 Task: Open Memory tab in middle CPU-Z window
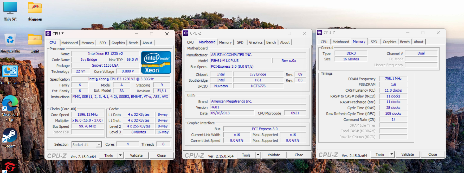click(x=225, y=42)
